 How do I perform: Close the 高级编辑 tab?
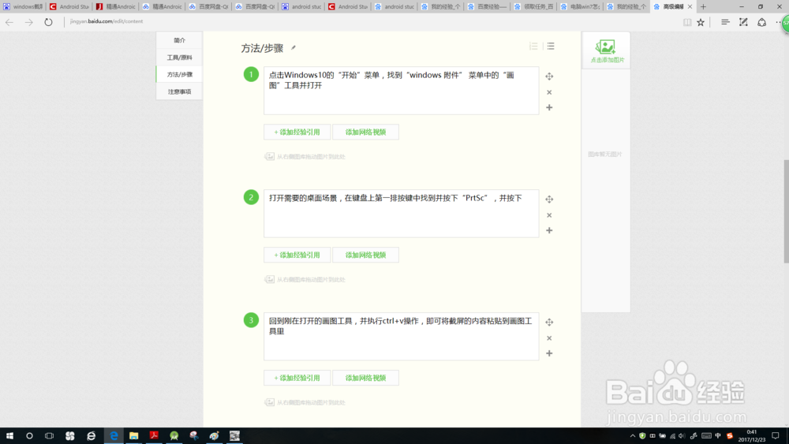690,6
